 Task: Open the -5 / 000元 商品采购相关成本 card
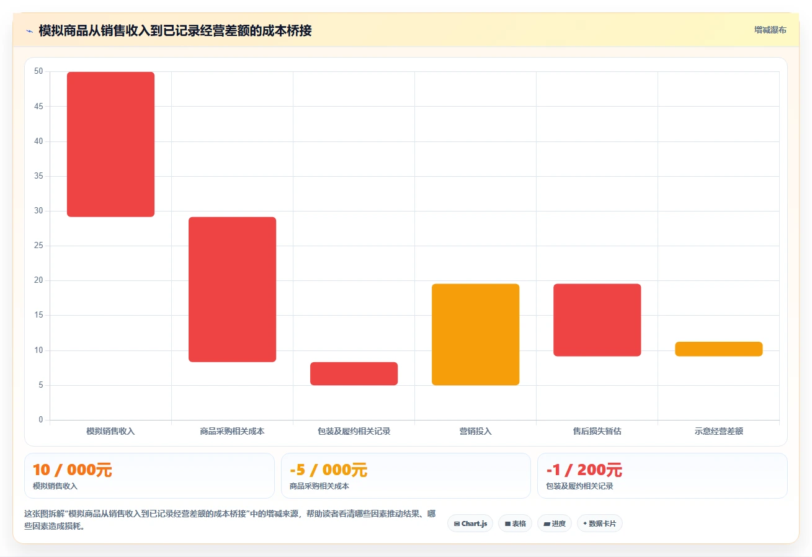(406, 476)
